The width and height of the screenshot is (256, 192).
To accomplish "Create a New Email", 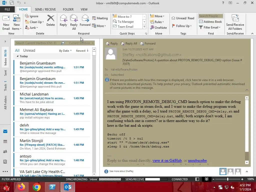I will tap(6, 22).
